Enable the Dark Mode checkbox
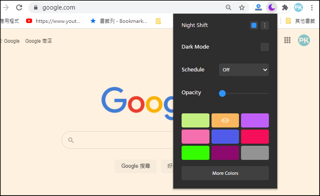 pyautogui.click(x=265, y=47)
